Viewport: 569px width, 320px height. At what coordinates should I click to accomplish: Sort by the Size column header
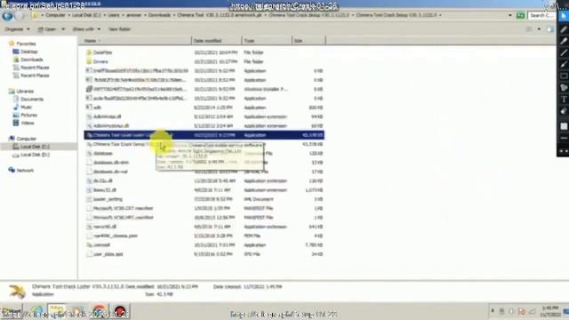(x=309, y=41)
